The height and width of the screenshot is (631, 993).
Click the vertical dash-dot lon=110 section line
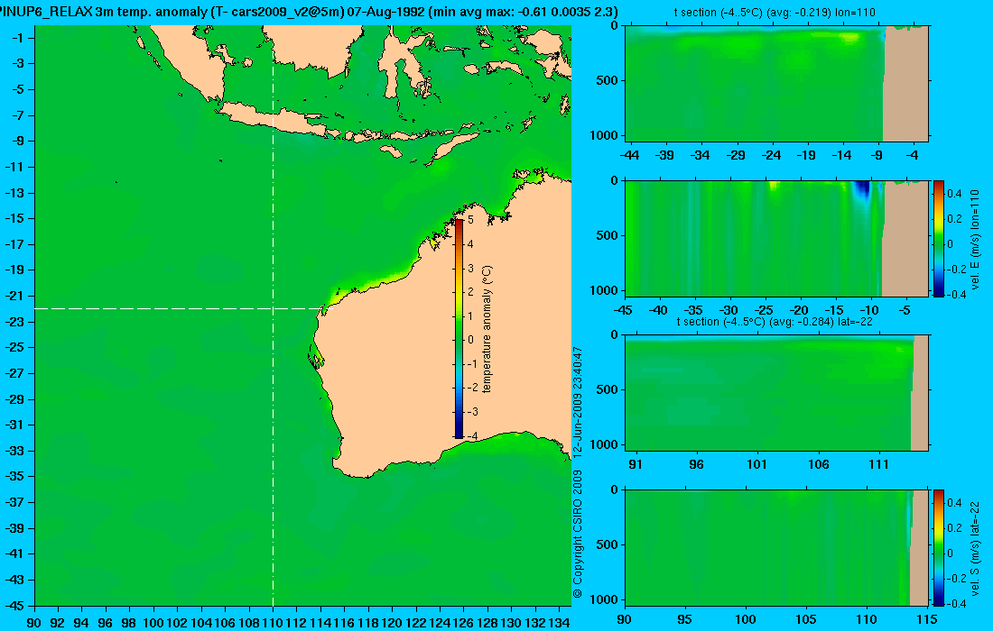point(273,316)
